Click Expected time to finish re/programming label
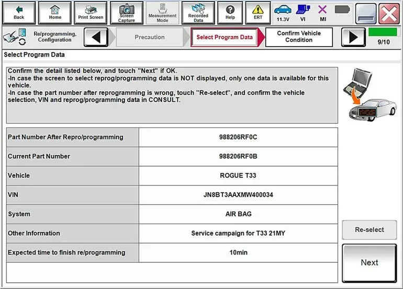 [x=66, y=252]
